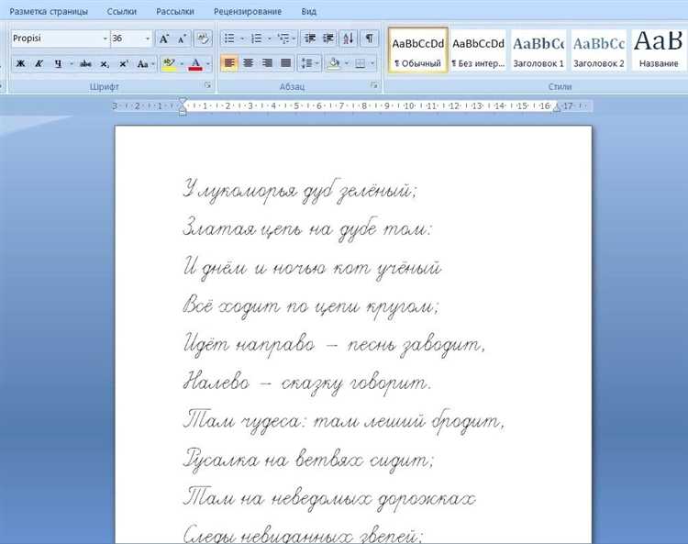The height and width of the screenshot is (544, 688).
Task: Click the borders button
Action: coord(361,64)
